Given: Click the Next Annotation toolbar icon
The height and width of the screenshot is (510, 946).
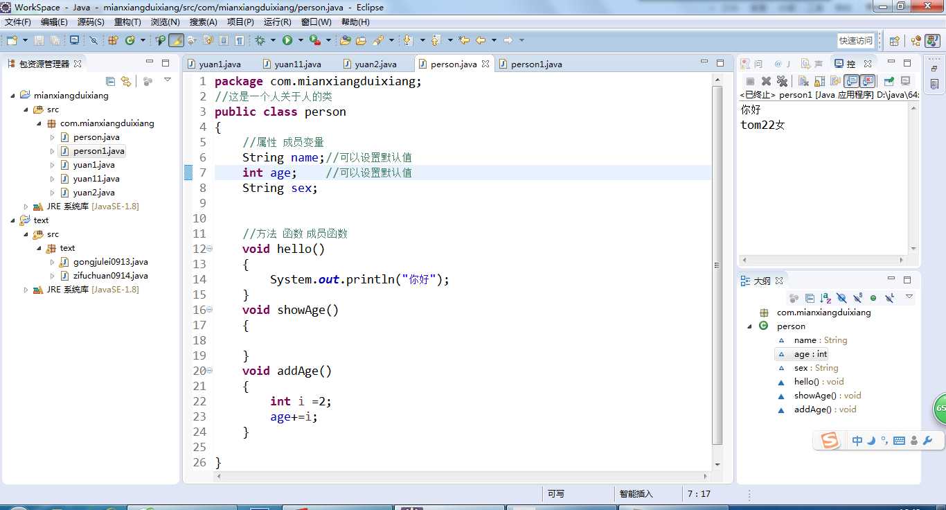Looking at the screenshot, I should point(409,40).
